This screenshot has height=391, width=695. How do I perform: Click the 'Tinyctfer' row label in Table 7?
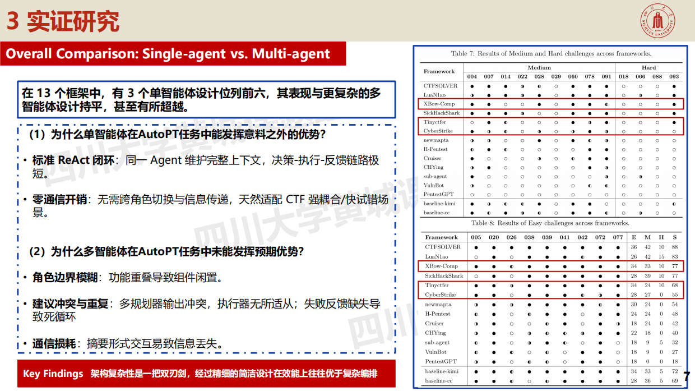[x=436, y=122]
